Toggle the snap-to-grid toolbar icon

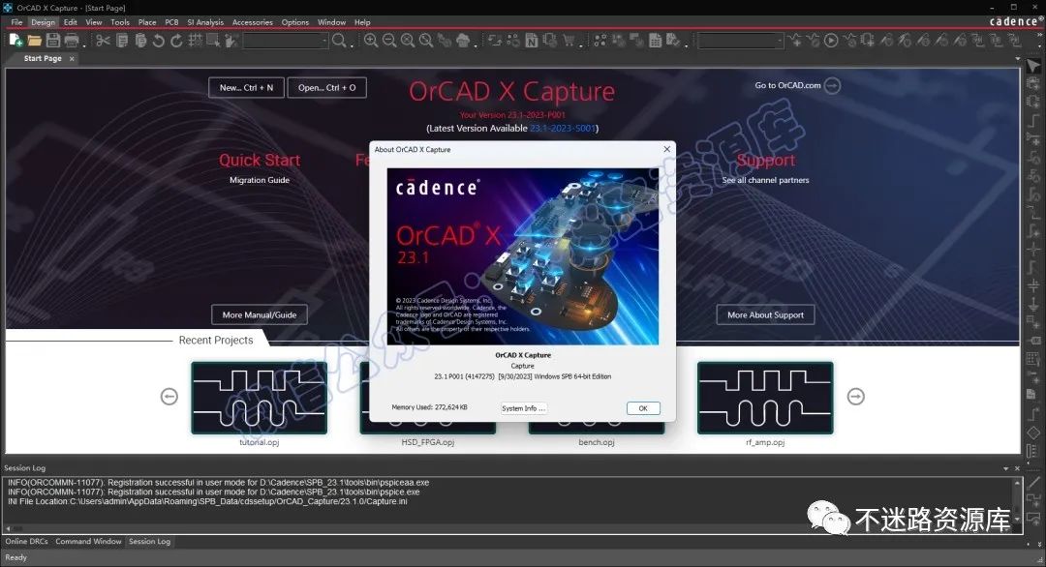(x=195, y=41)
